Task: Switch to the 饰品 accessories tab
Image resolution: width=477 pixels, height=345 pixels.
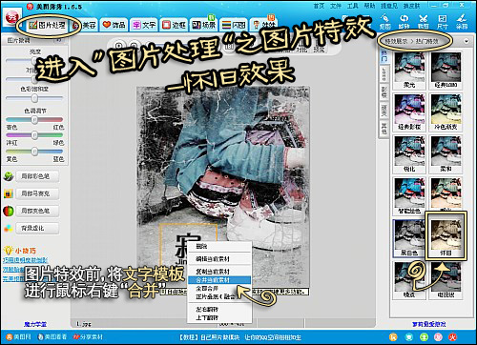Action: tap(114, 25)
